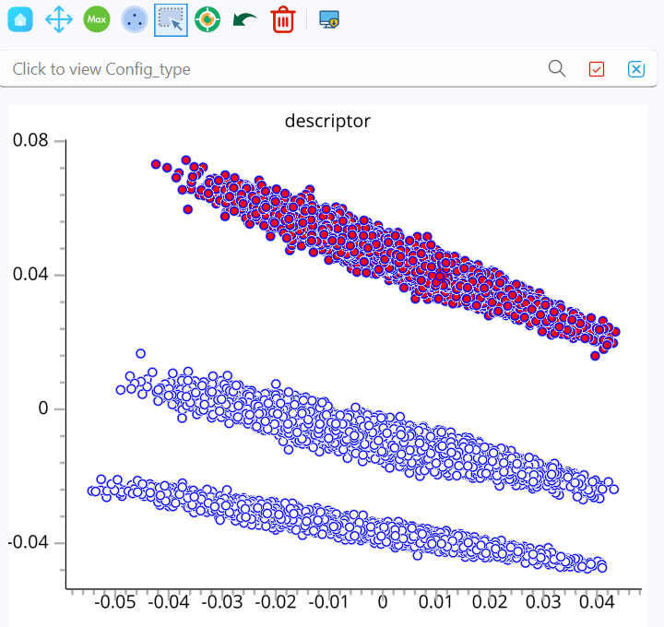Delete selection with red trash icon
Screen dimensions: 664x627
click(x=283, y=19)
